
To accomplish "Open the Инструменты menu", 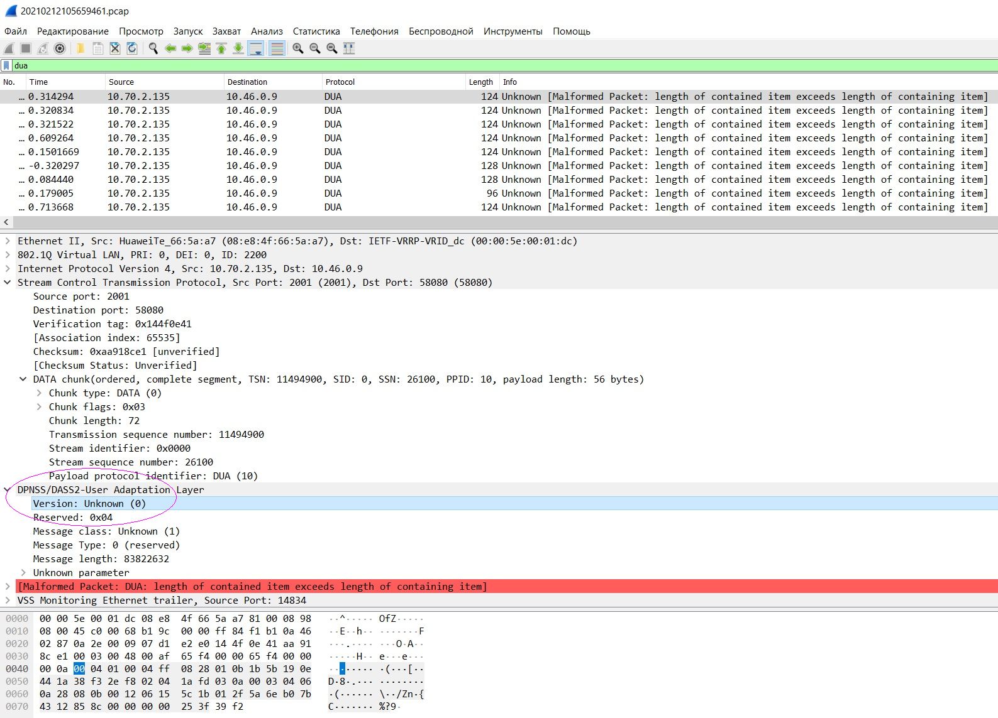I will coord(513,31).
